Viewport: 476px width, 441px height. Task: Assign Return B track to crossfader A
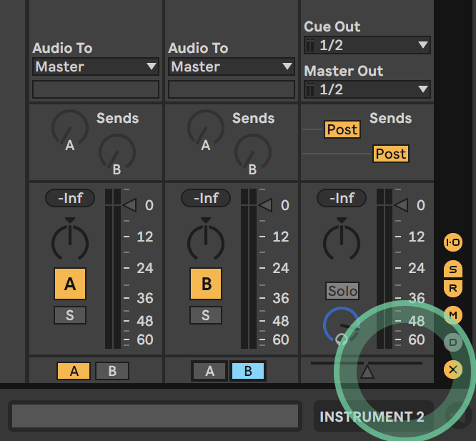(209, 371)
